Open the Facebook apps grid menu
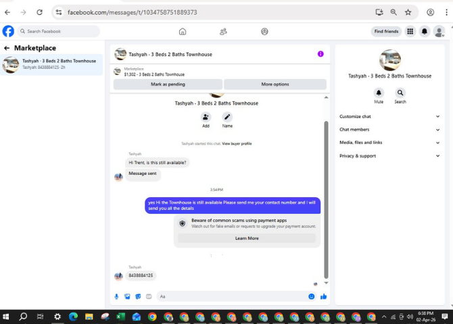Image resolution: width=453 pixels, height=324 pixels. (x=410, y=31)
